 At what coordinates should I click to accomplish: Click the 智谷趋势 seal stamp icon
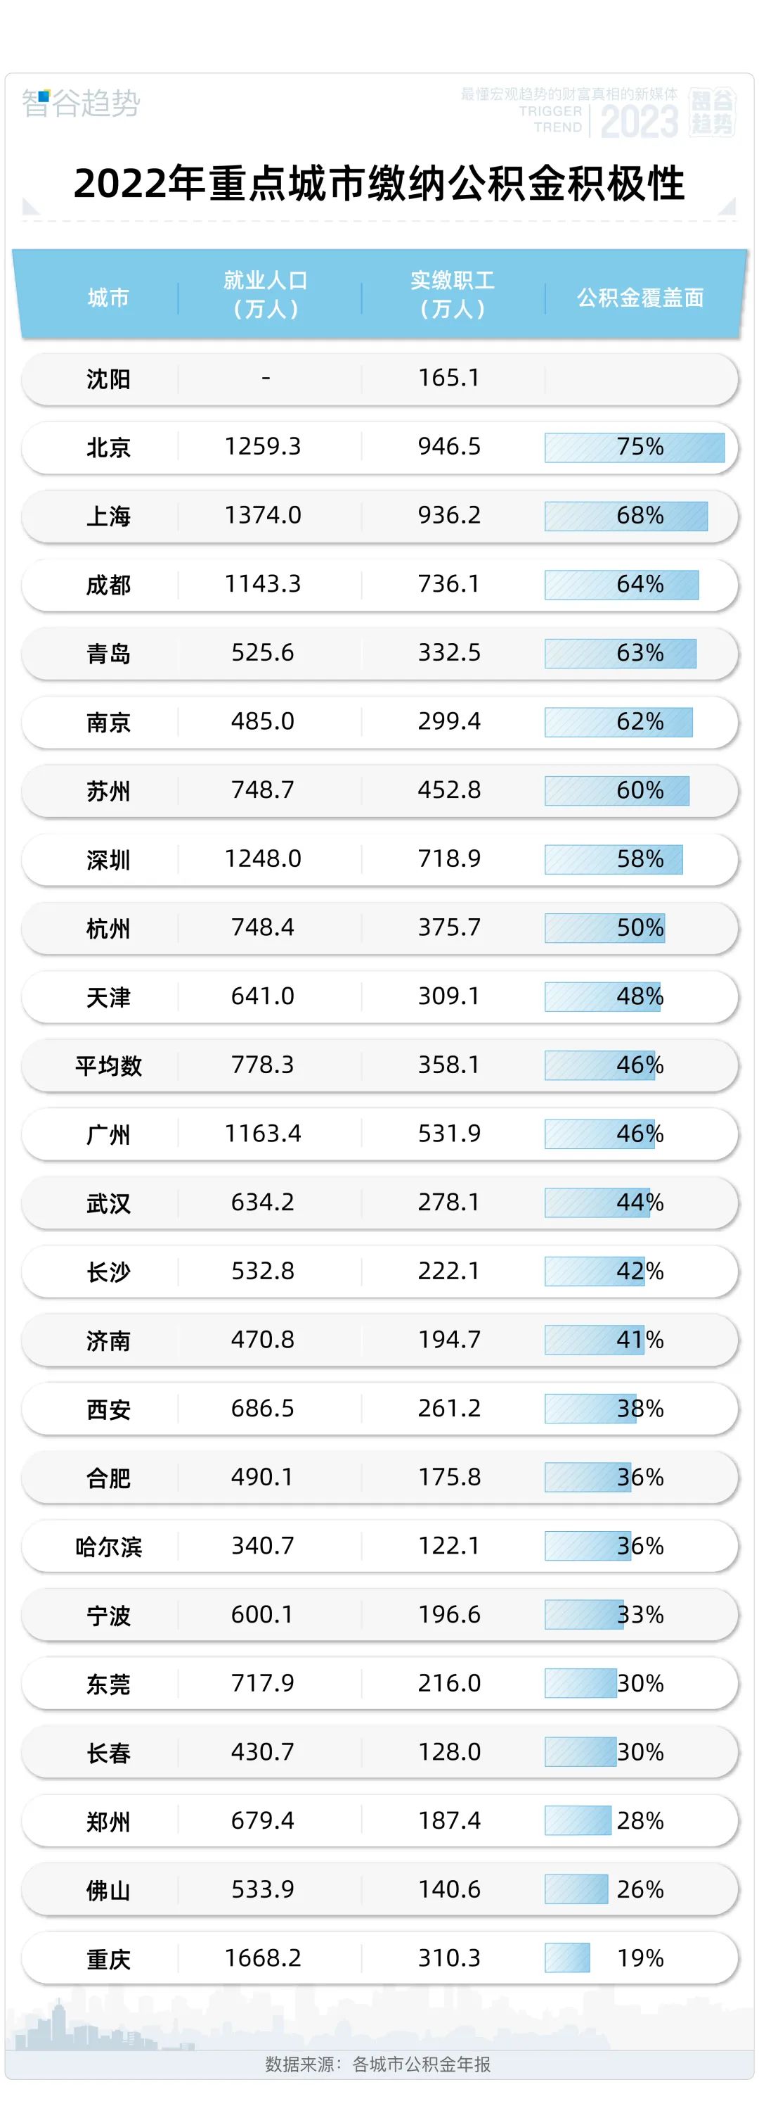[712, 112]
